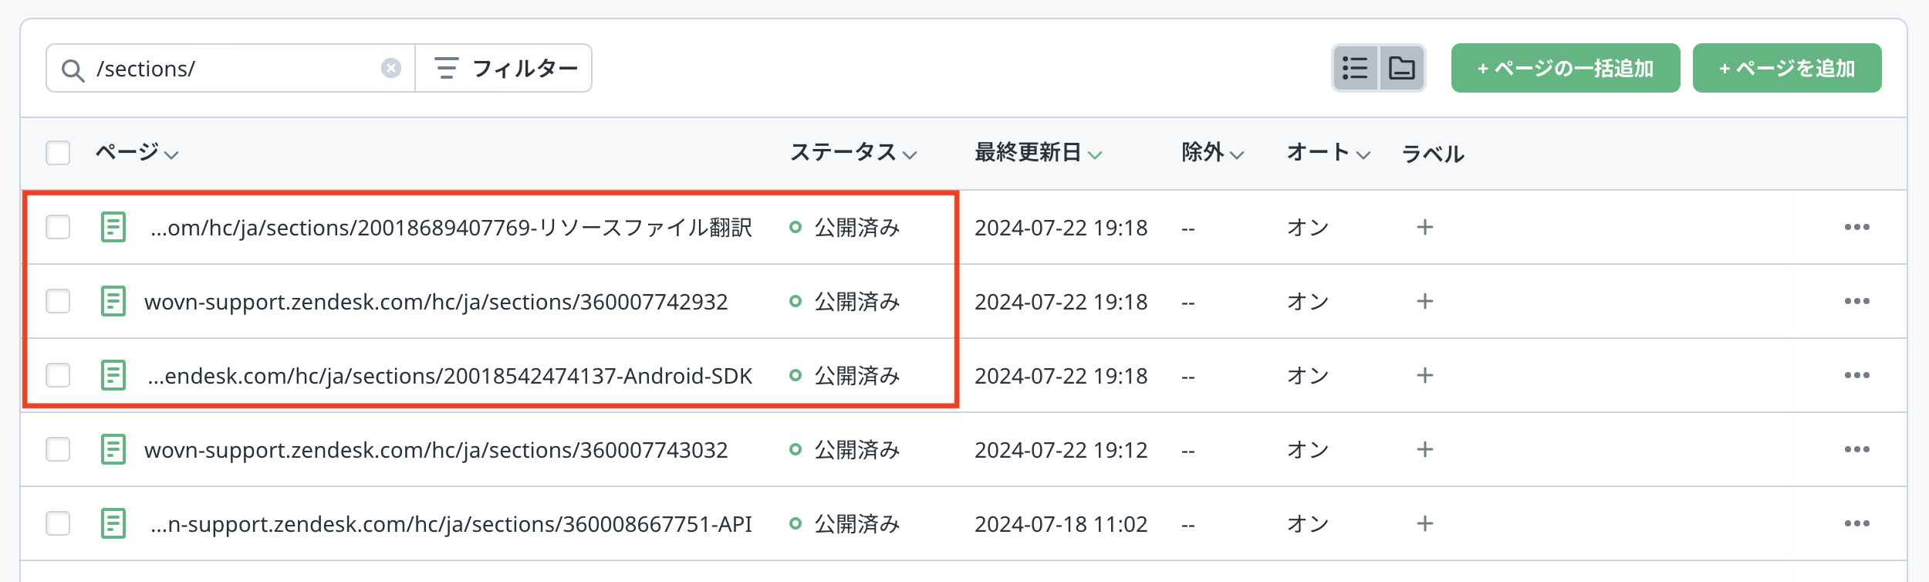This screenshot has height=582, width=1929.
Task: Add a label to the 360007742932 page
Action: pos(1424,302)
